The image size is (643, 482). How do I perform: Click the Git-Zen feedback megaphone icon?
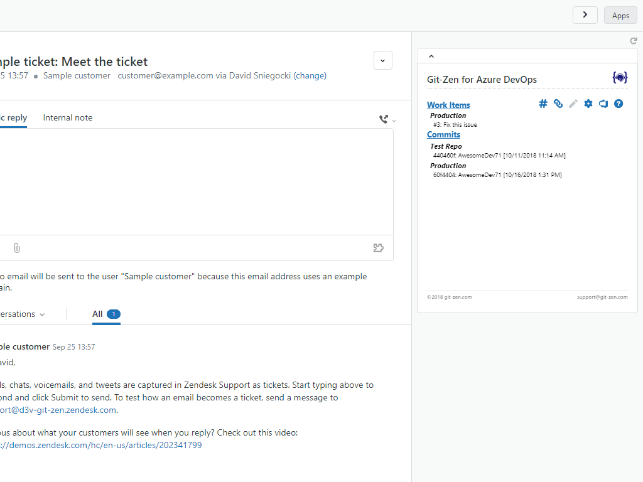click(603, 104)
